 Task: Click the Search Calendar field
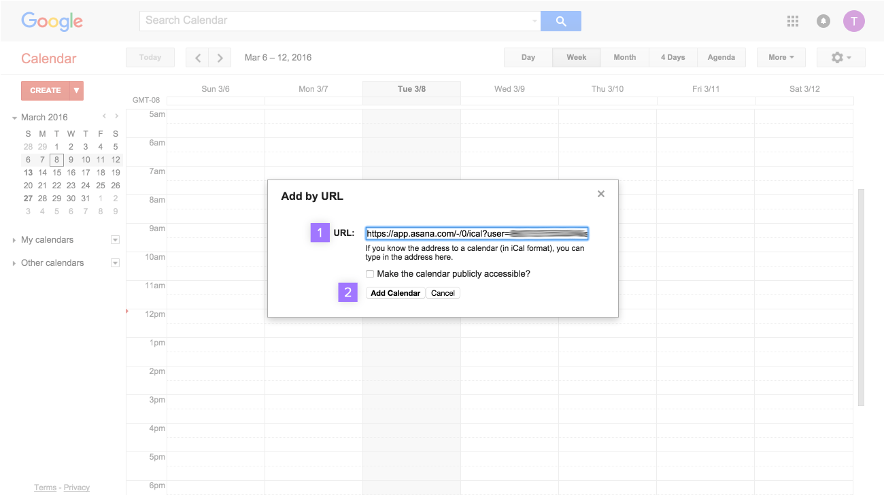(x=340, y=21)
